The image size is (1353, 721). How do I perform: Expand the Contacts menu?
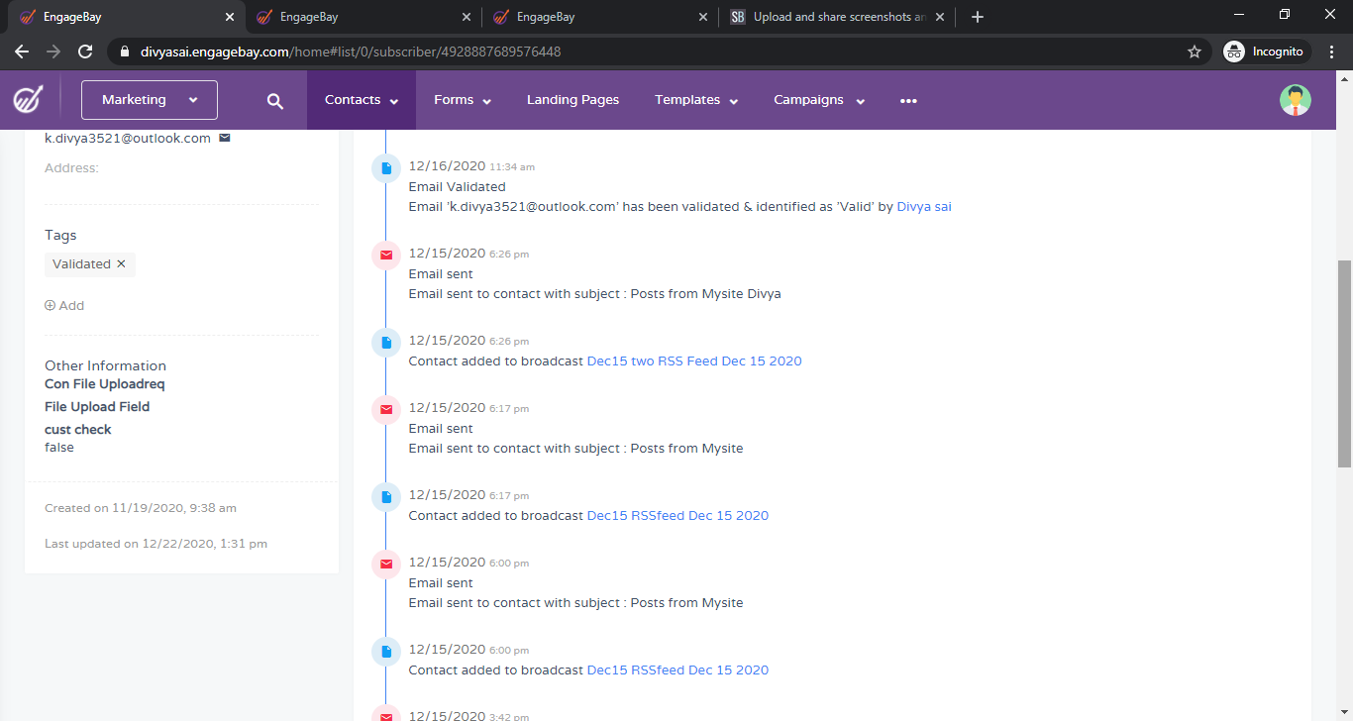point(362,100)
